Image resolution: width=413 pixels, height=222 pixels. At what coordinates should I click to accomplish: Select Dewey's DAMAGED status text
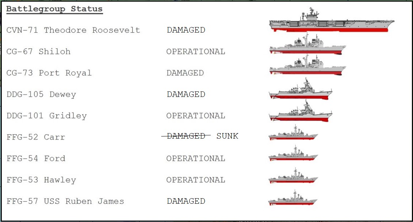pos(186,94)
